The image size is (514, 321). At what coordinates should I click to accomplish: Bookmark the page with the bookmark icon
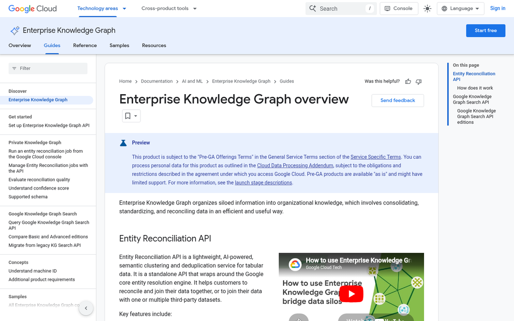click(x=128, y=116)
